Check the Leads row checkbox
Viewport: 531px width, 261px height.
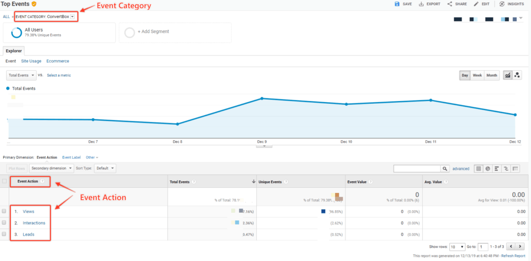[4, 234]
